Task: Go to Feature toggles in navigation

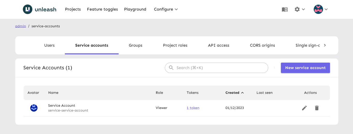Action: click(102, 9)
